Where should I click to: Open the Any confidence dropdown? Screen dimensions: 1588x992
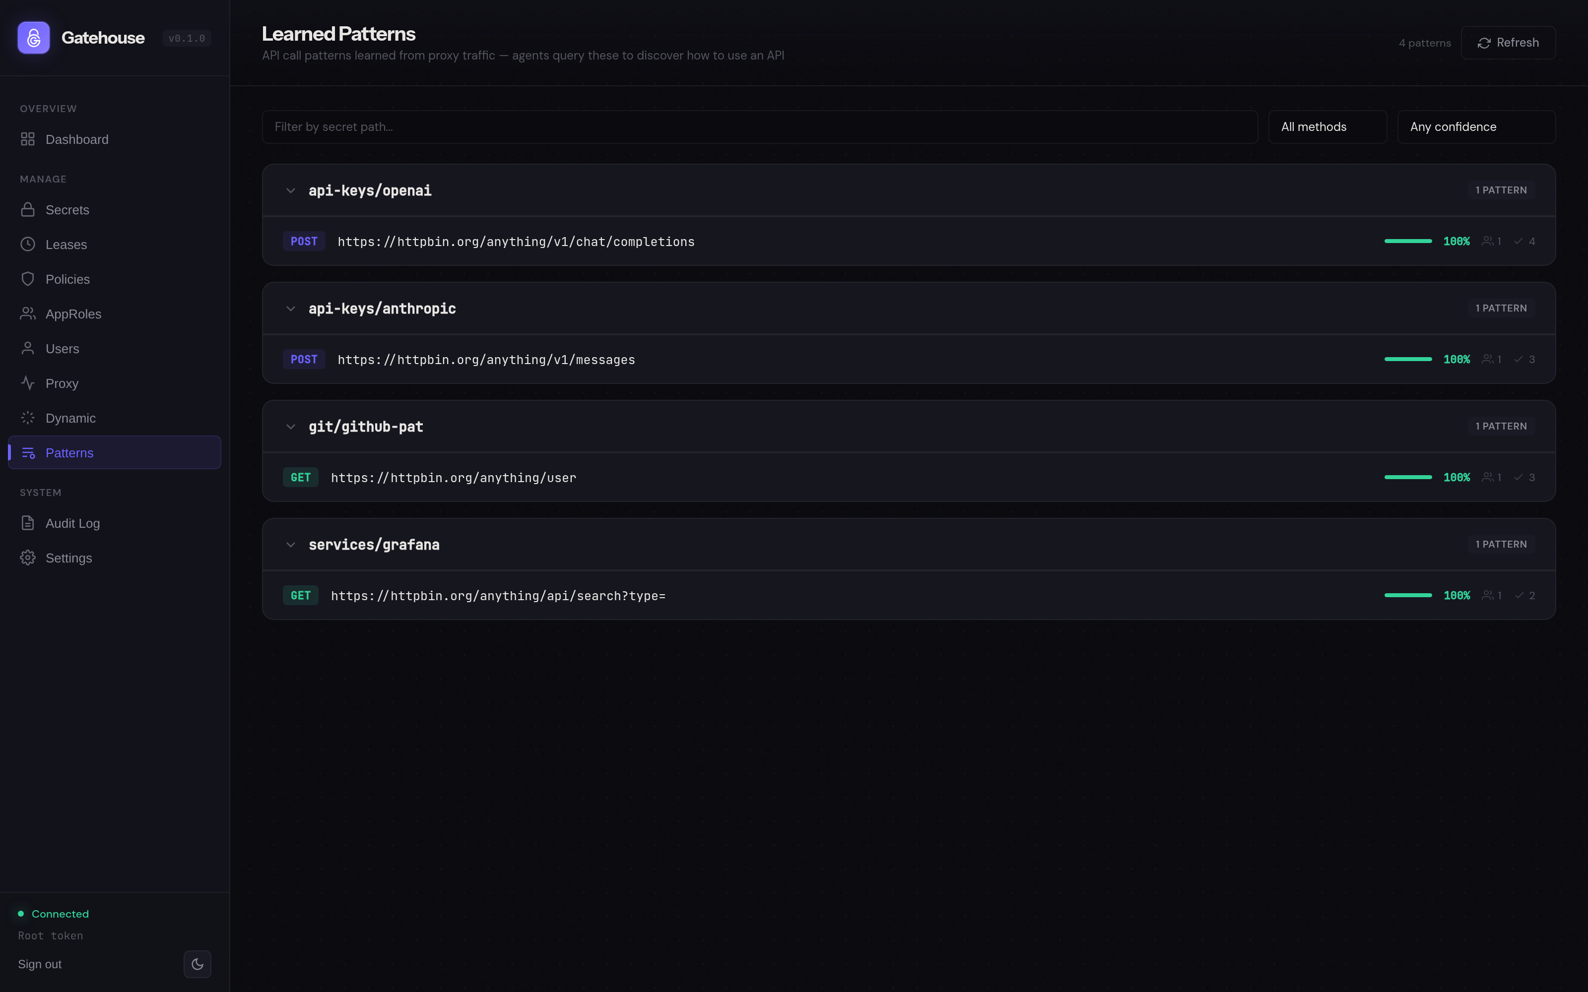1476,127
